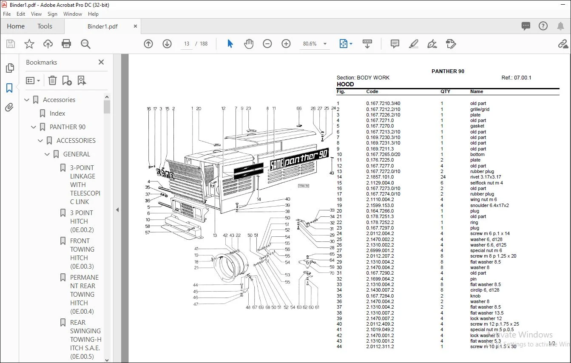The height and width of the screenshot is (363, 571).
Task: Add a sticky note comment
Action: coord(395,44)
